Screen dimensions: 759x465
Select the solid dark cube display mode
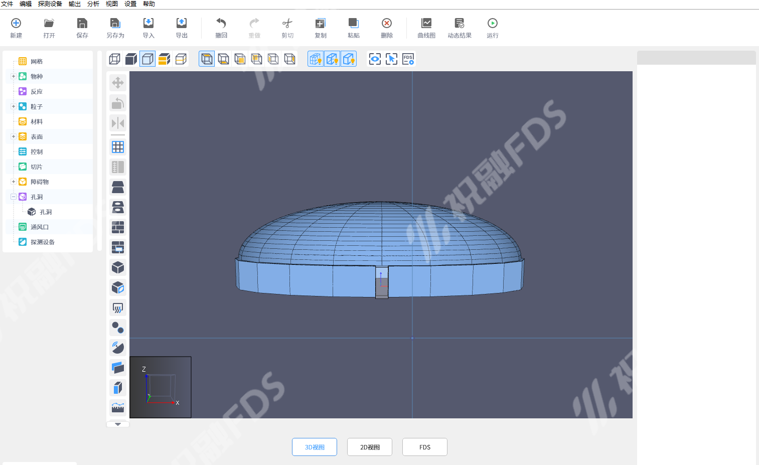[131, 59]
